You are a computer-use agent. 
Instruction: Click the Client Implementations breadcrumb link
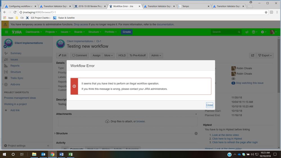coord(80,41)
